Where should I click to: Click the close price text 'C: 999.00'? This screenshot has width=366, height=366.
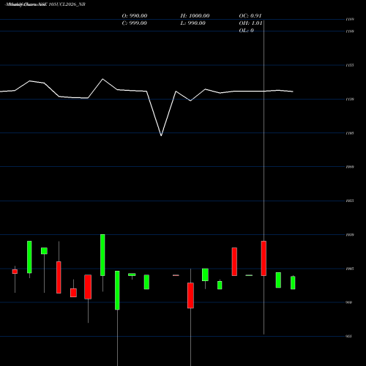pos(135,23)
